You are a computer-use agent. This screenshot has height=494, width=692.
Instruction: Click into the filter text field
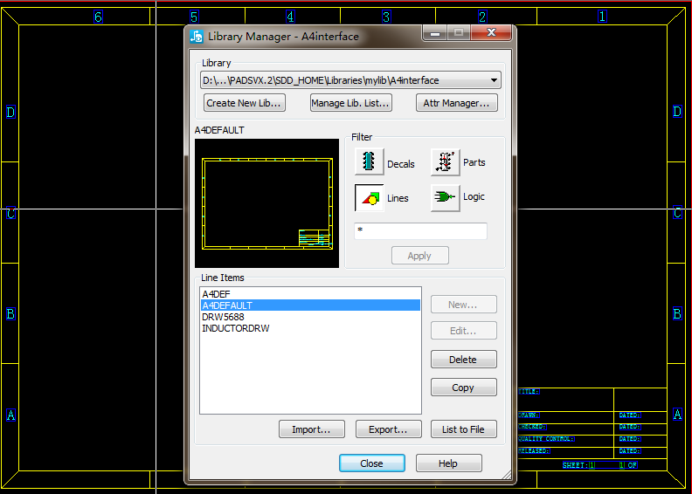tap(420, 231)
